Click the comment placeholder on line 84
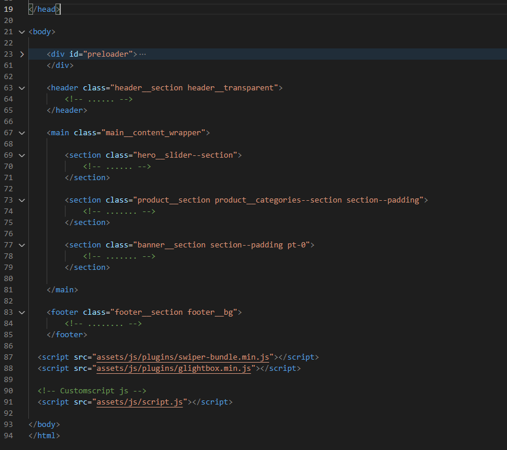The width and height of the screenshot is (507, 450). tap(103, 324)
